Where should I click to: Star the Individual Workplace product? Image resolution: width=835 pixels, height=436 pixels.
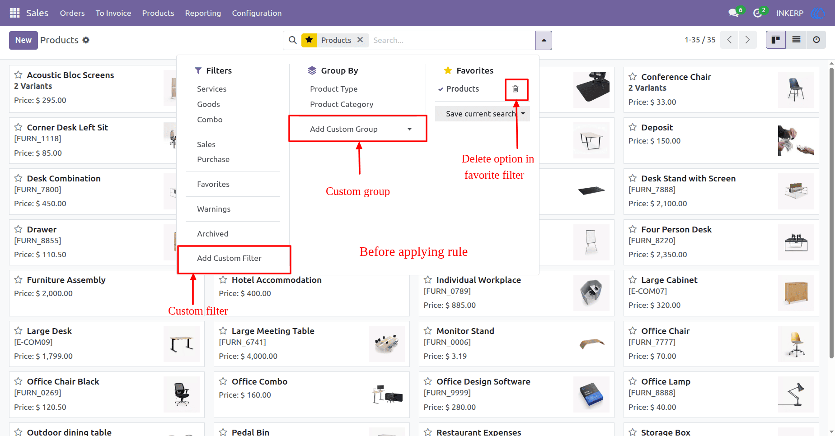[x=428, y=280]
